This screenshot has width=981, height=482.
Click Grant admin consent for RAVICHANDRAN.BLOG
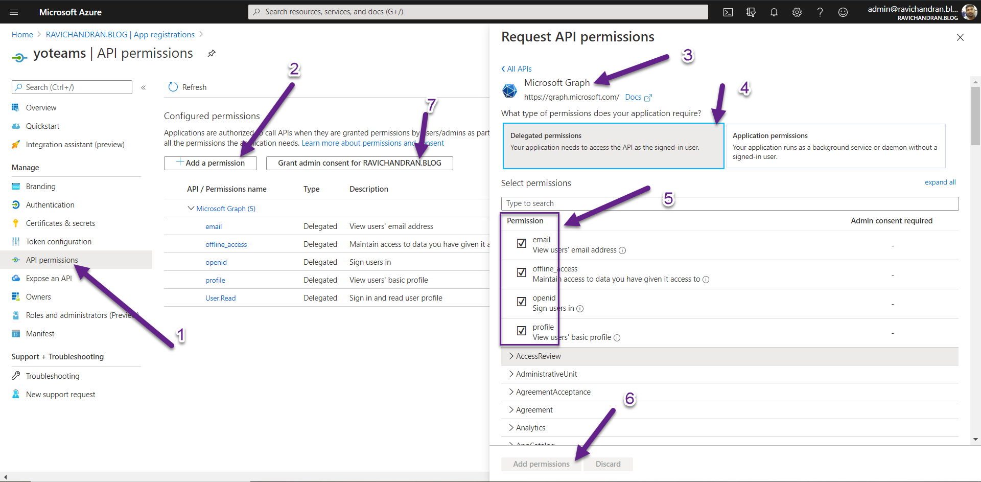coord(359,163)
